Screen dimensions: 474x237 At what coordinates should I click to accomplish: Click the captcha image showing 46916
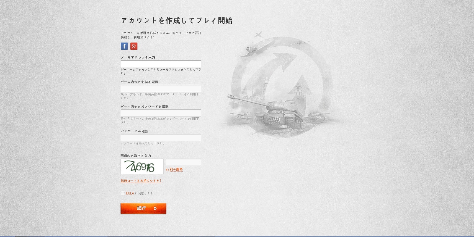pos(142,166)
